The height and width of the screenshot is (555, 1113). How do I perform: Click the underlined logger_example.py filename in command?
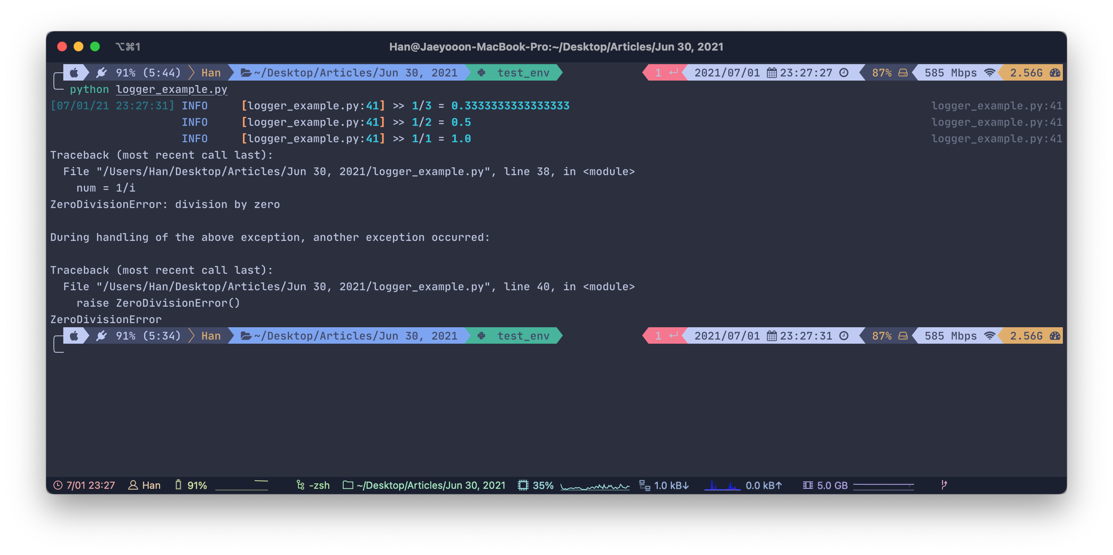[171, 89]
